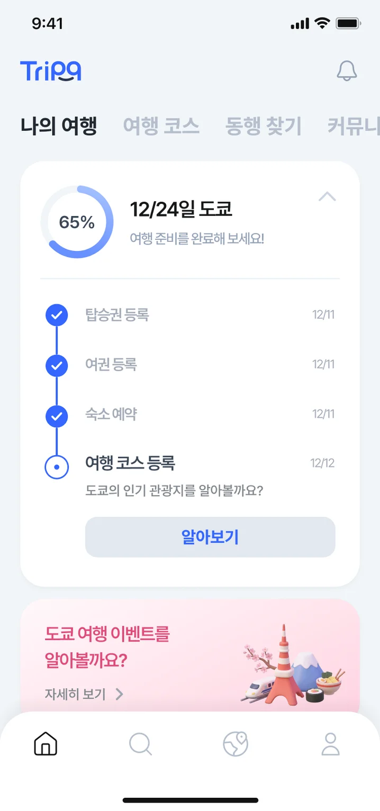
Task: Collapse the 12/24일 도쿄 trip card
Action: coord(328,197)
